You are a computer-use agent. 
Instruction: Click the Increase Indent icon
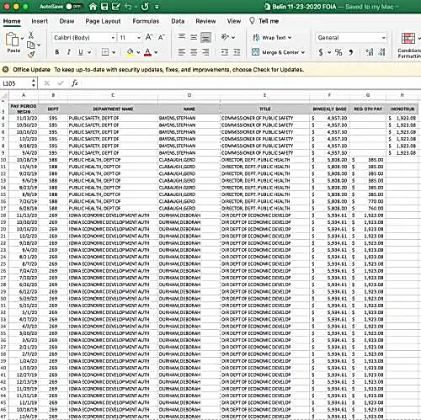click(237, 52)
